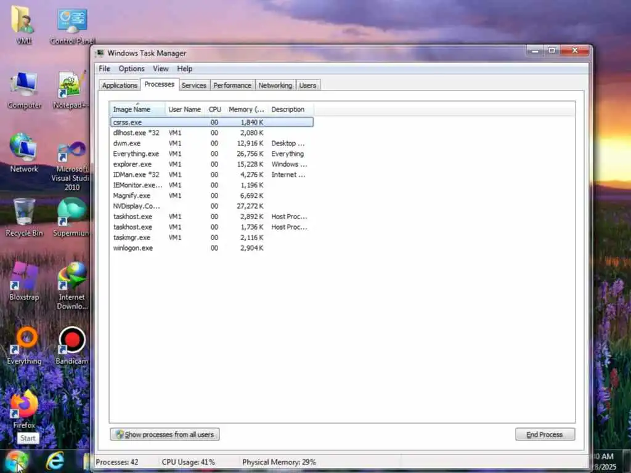Select the csrss.exe process row
Image resolution: width=631 pixels, height=473 pixels.
pyautogui.click(x=212, y=123)
